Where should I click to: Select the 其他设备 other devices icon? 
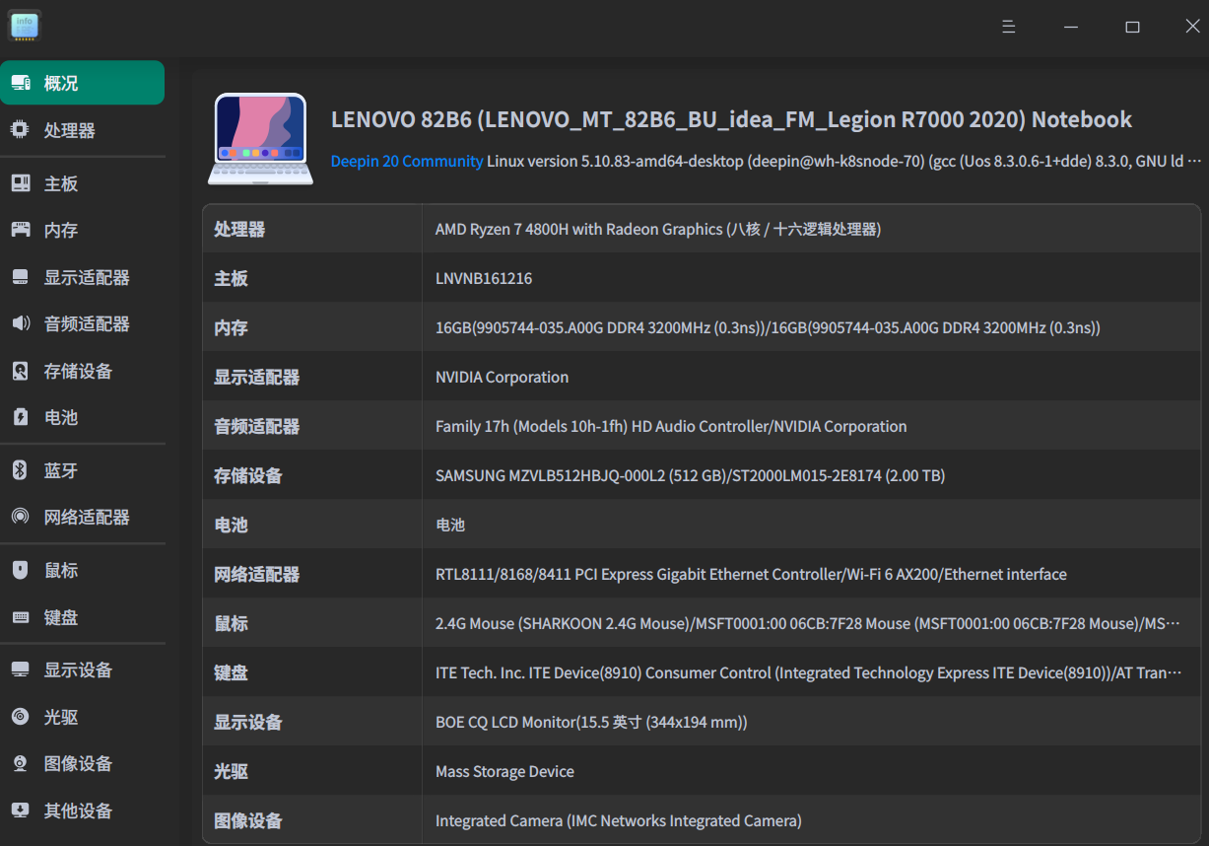(20, 811)
